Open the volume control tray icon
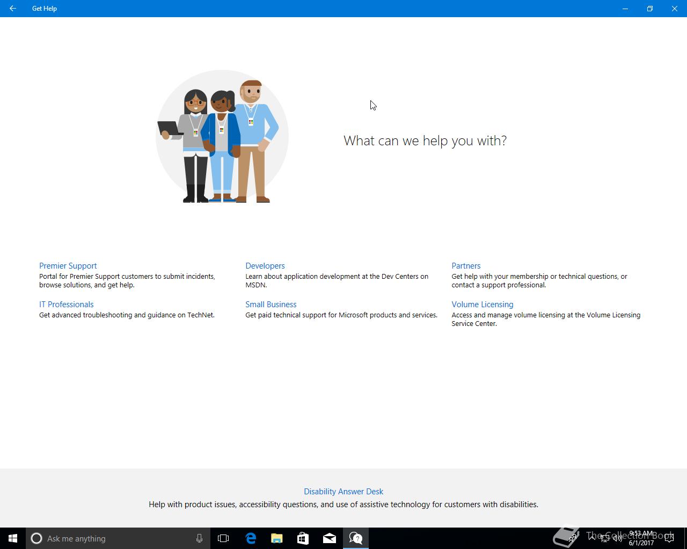Screen dimensions: 687x549 618,538
